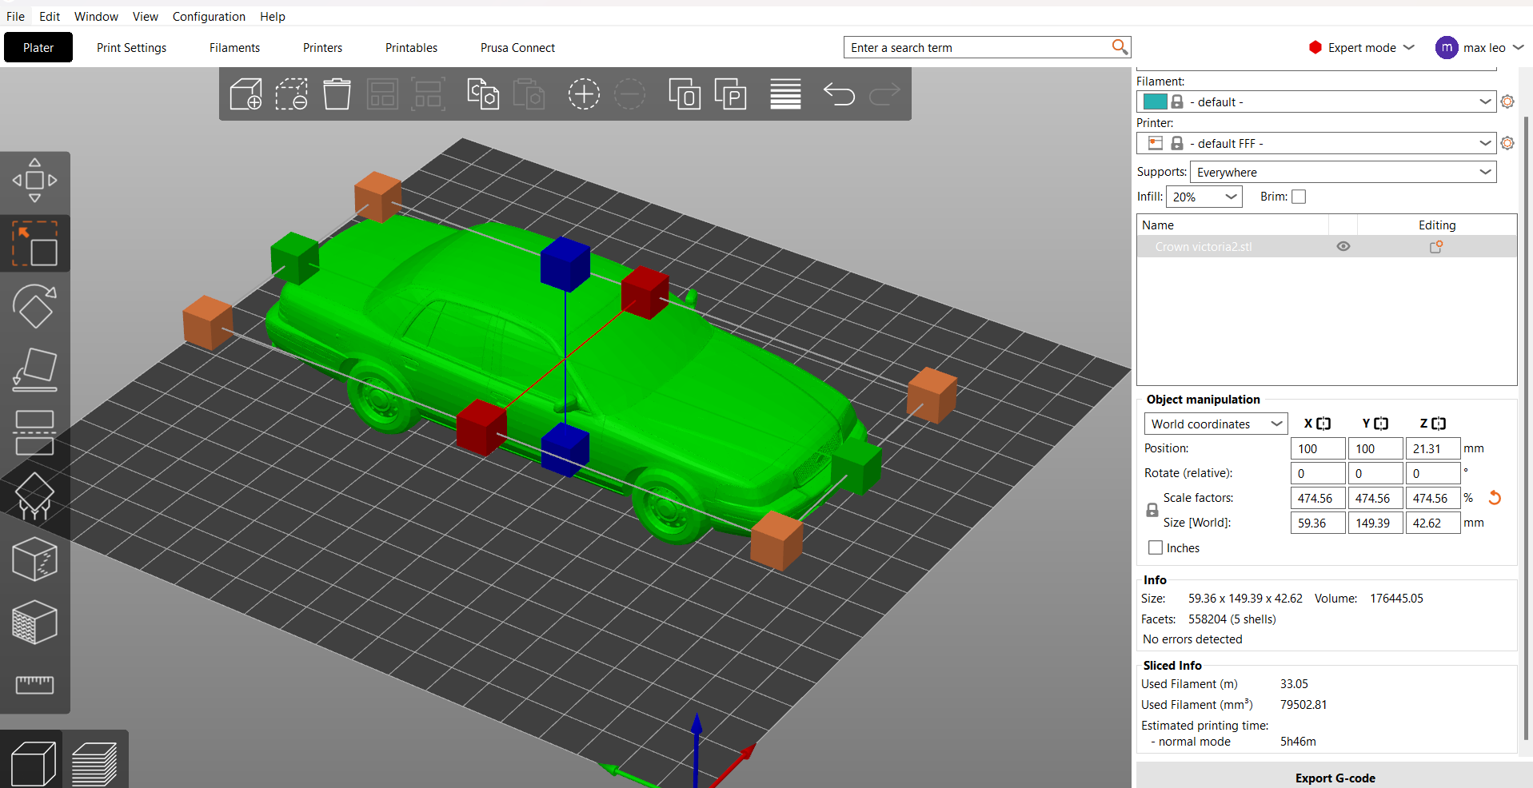1533x788 pixels.
Task: Select the Scale tool
Action: (x=34, y=244)
